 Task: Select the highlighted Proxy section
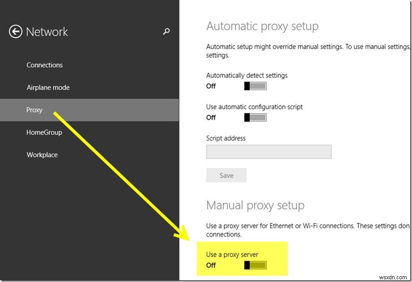(34, 110)
